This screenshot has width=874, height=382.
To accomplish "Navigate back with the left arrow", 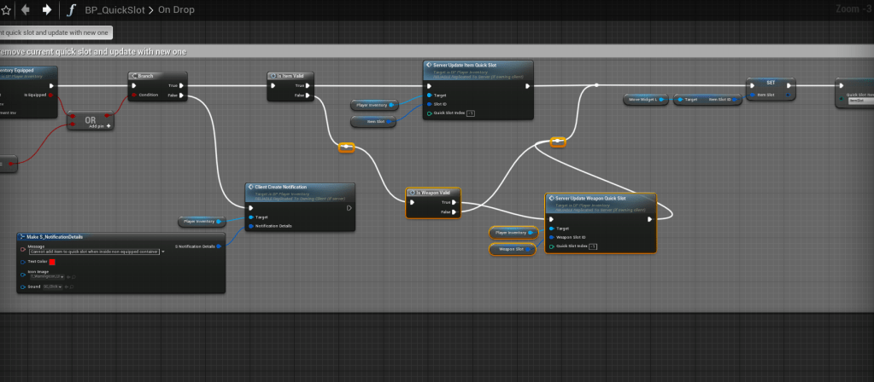I will pyautogui.click(x=25, y=10).
